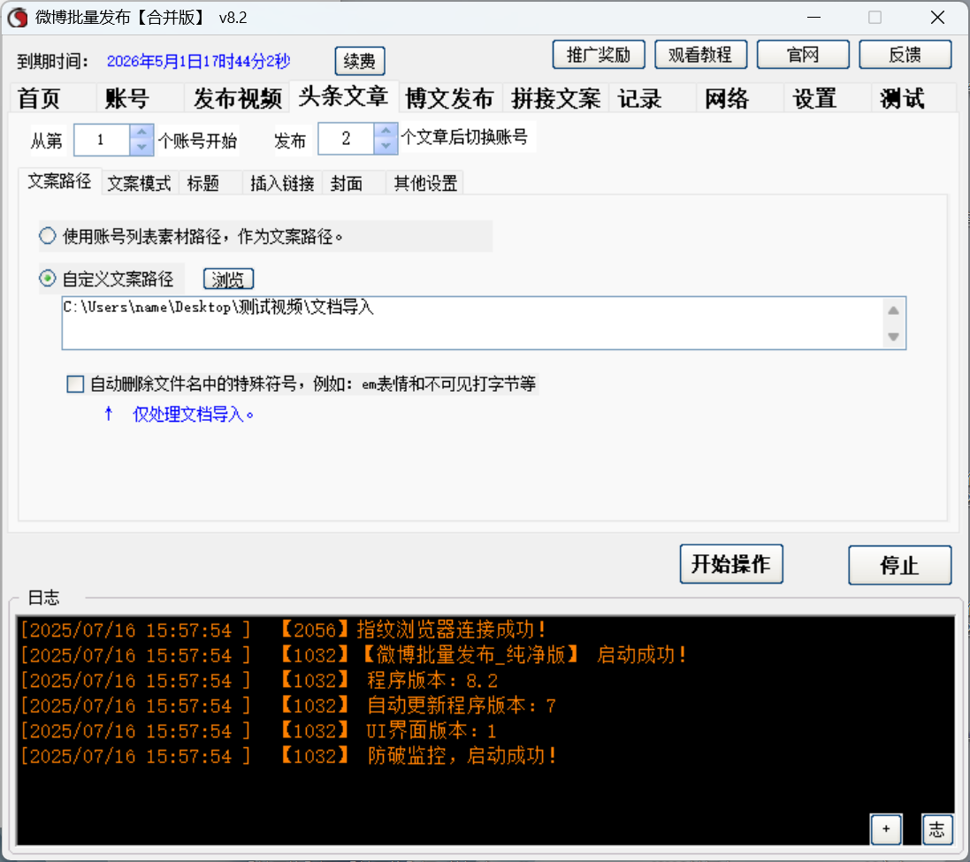The width and height of the screenshot is (970, 862).
Task: Select the 文案模式 sub-tab
Action: point(139,184)
